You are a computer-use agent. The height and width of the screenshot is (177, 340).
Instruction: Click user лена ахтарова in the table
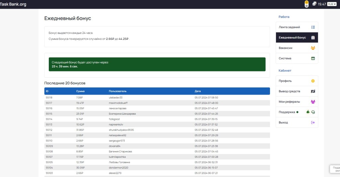(118, 109)
